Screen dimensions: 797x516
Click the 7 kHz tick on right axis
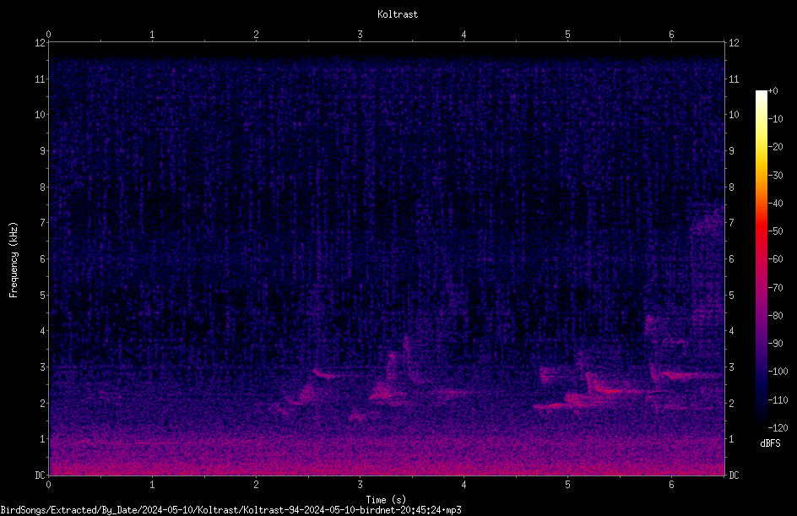click(x=731, y=223)
